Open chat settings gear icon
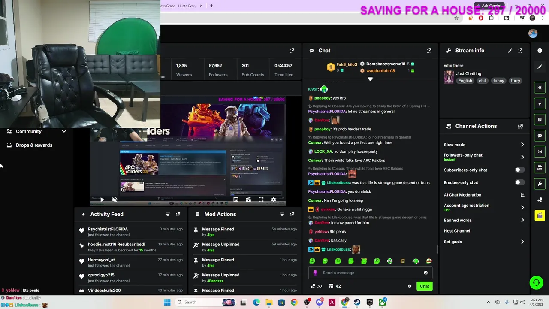The width and height of the screenshot is (549, 309). tap(410, 286)
